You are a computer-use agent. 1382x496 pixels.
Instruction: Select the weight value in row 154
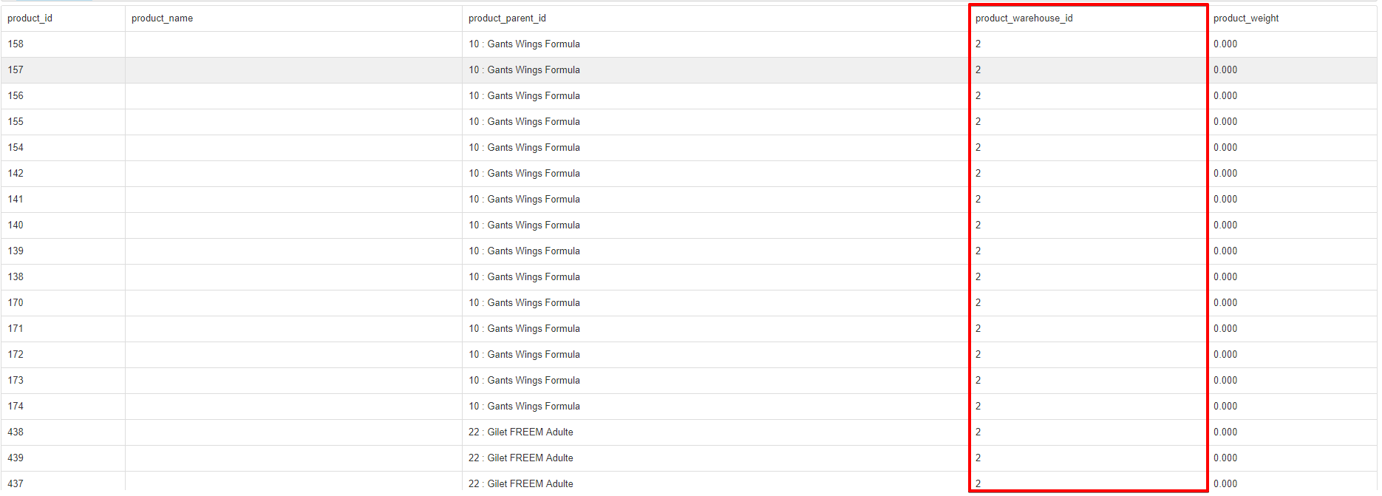point(1225,148)
